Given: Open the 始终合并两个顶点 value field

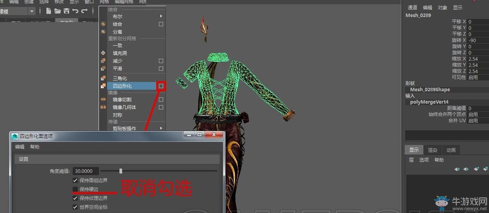Looking at the screenshot, I should [478, 114].
